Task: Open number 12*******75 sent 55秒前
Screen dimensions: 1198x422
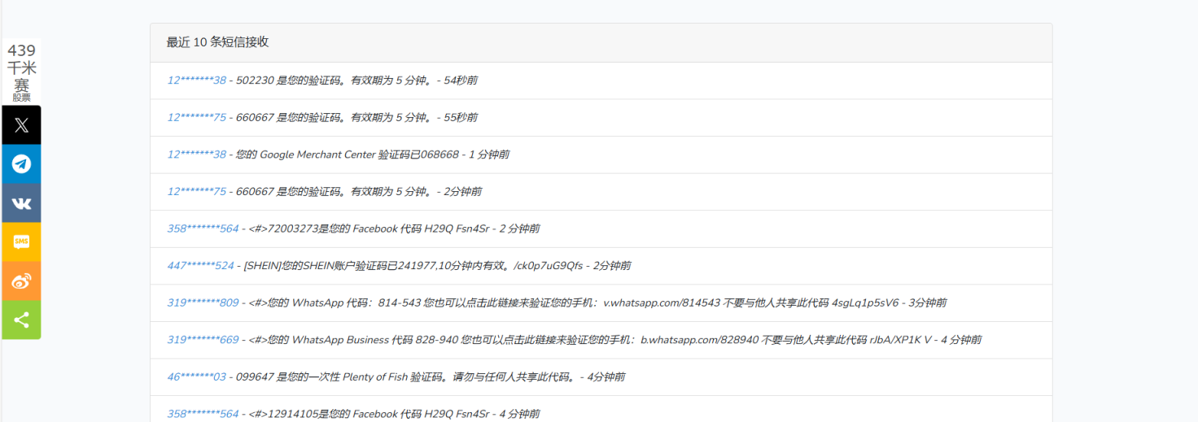Action: (197, 118)
